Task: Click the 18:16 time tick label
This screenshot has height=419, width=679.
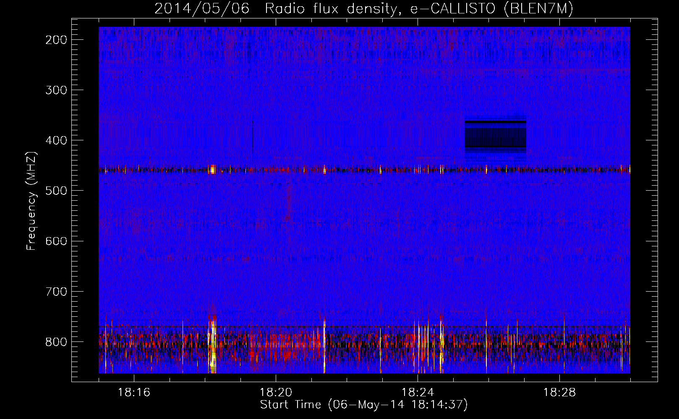Action: (134, 393)
